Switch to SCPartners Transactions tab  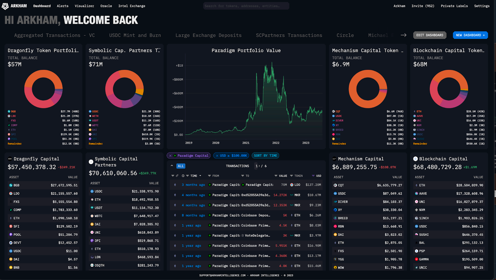[289, 35]
